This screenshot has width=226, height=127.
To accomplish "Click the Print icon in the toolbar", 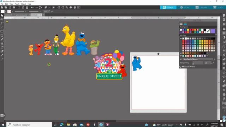I will pyautogui.click(x=14, y=7).
